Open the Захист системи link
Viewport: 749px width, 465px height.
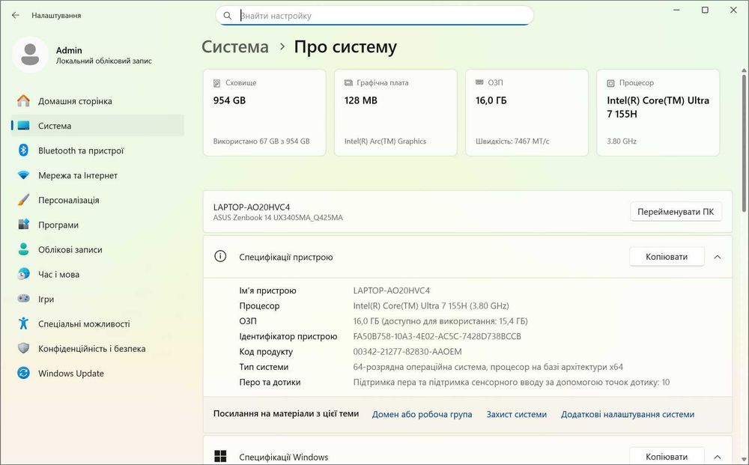[516, 414]
